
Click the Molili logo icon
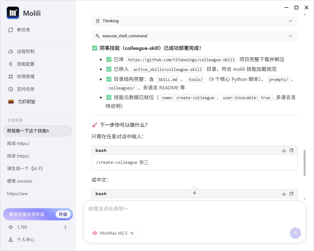tap(13, 13)
